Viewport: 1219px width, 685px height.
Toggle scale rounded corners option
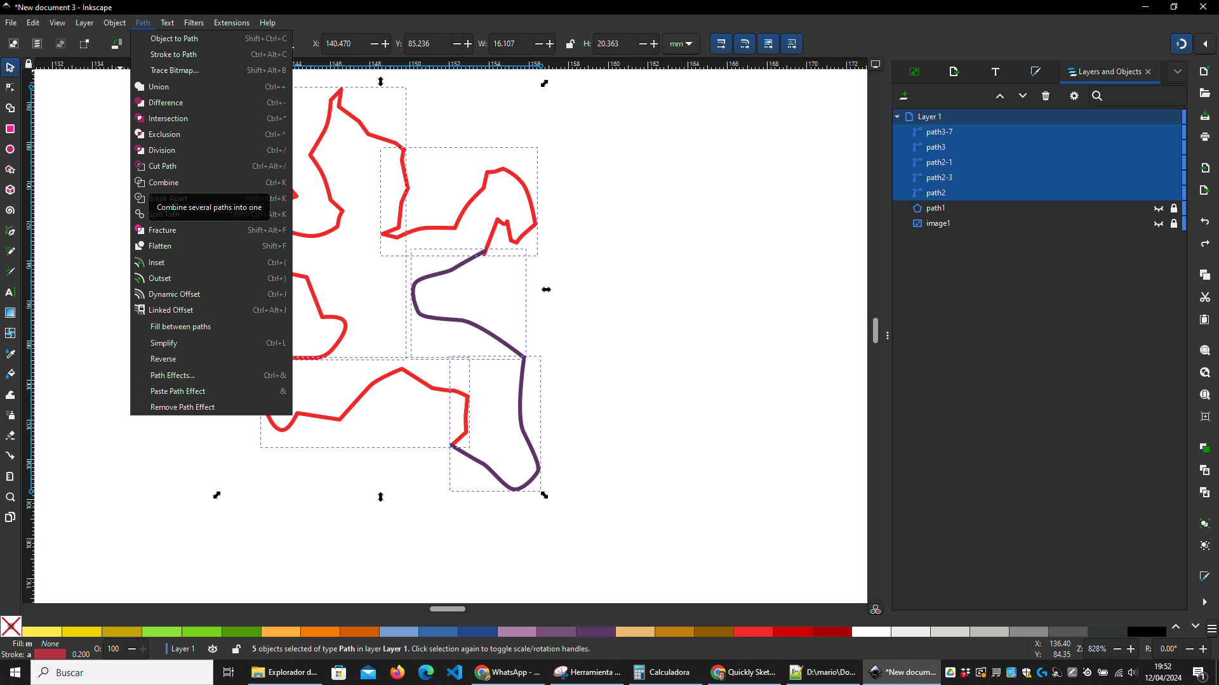click(745, 44)
